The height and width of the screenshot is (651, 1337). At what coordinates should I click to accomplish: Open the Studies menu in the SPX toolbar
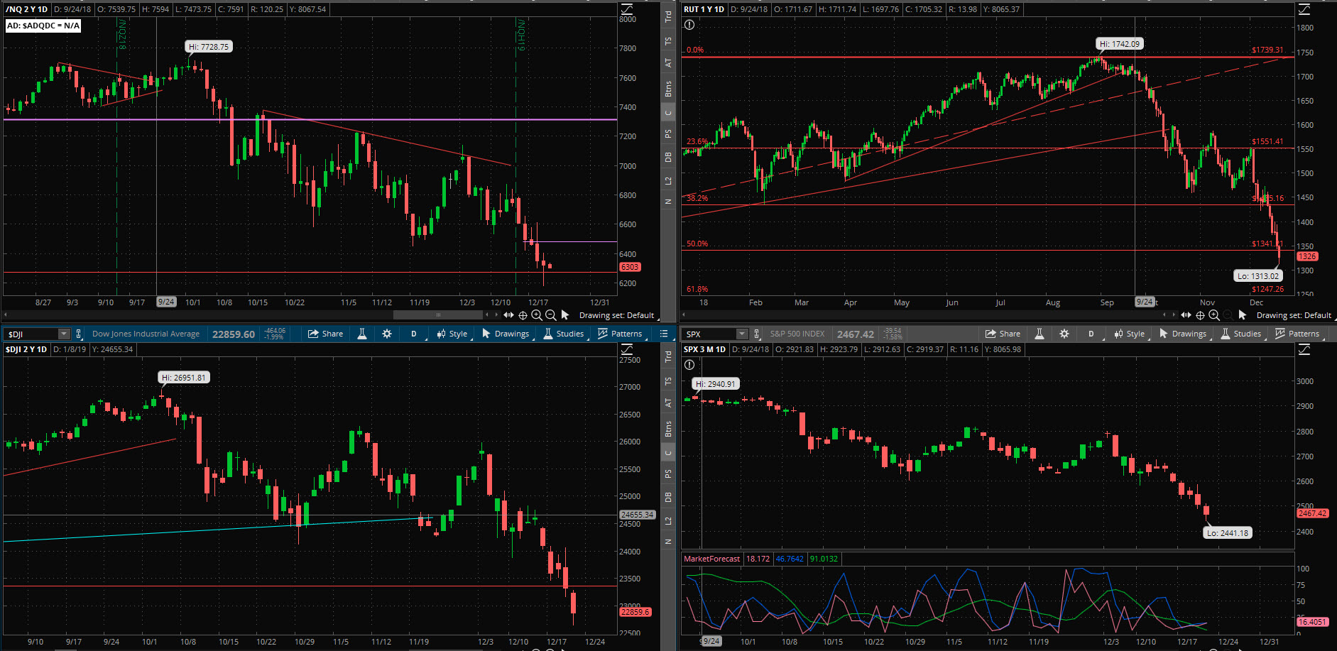click(x=1241, y=334)
